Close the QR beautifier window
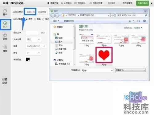This screenshot has width=154, height=115. (151, 3)
